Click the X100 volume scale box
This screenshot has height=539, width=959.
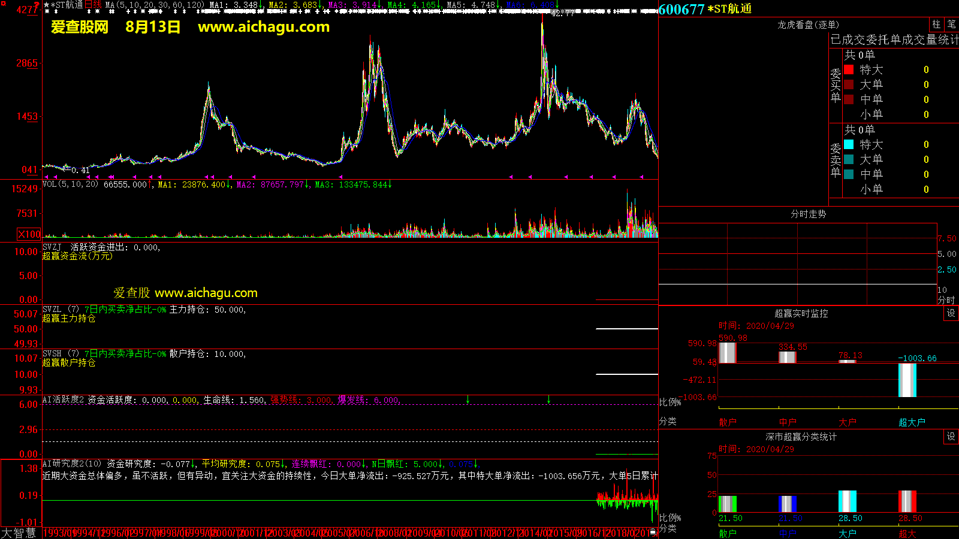29,234
